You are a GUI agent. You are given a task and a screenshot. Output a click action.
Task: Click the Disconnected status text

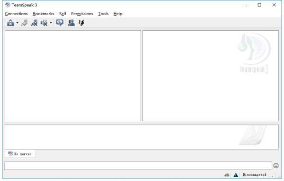coord(255,175)
